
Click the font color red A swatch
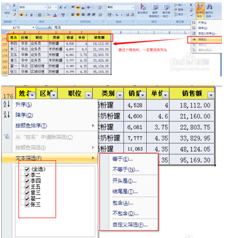point(55,15)
